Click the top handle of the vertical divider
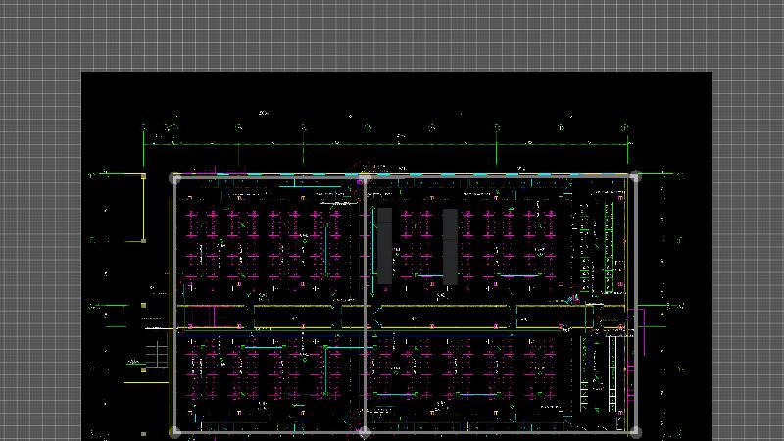The image size is (784, 441). (x=365, y=178)
